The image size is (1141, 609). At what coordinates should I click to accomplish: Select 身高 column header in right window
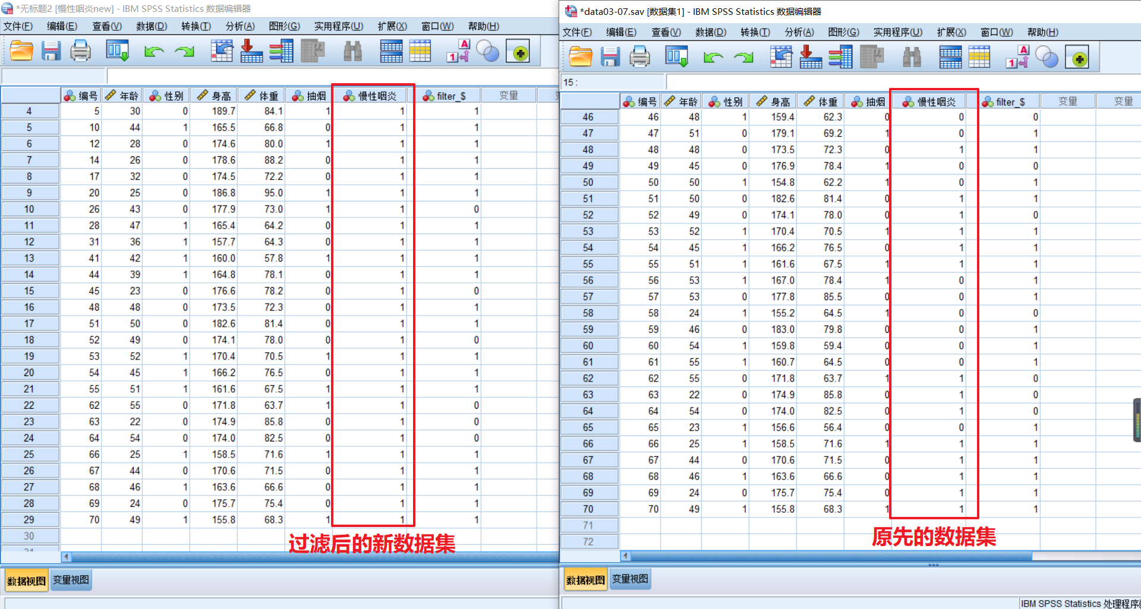pos(773,102)
